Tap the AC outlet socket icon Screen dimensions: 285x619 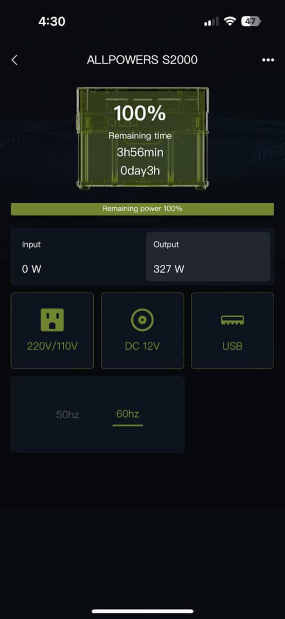[x=52, y=320]
